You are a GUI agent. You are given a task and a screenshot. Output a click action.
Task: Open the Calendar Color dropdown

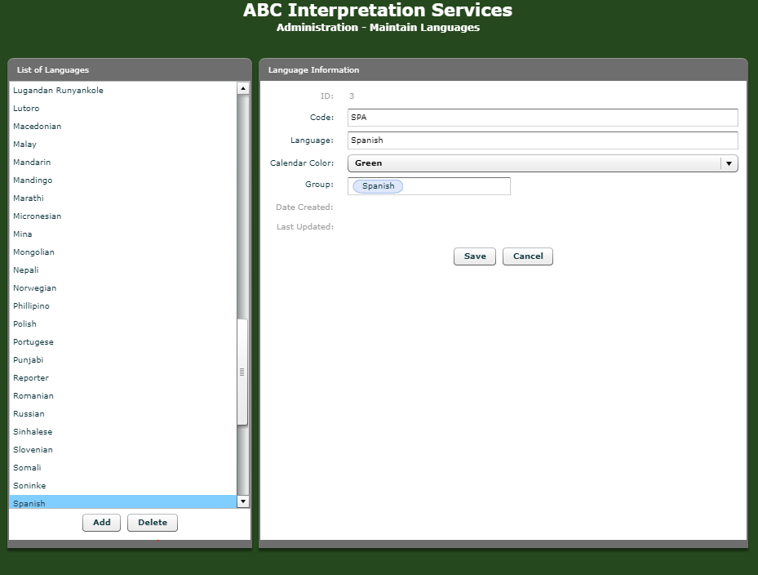point(543,163)
